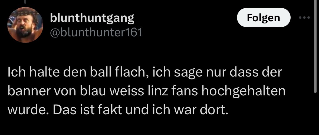View the avatar of the bearded man

pos(25,25)
